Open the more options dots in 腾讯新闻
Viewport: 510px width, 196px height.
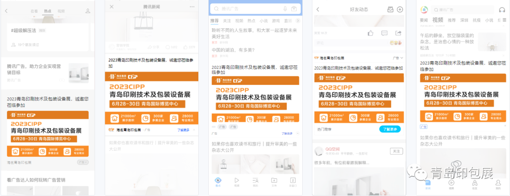pyautogui.click(x=192, y=7)
